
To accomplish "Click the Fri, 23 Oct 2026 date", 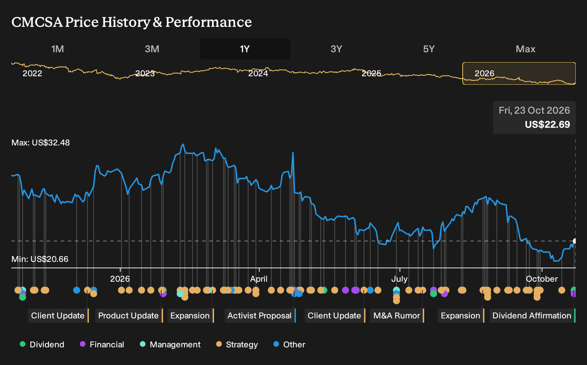I will coord(534,110).
